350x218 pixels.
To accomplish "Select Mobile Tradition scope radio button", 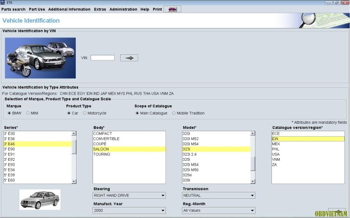I will coord(174,113).
